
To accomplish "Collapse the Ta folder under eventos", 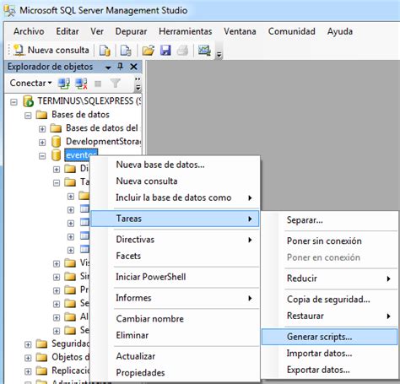I will click(x=57, y=183).
